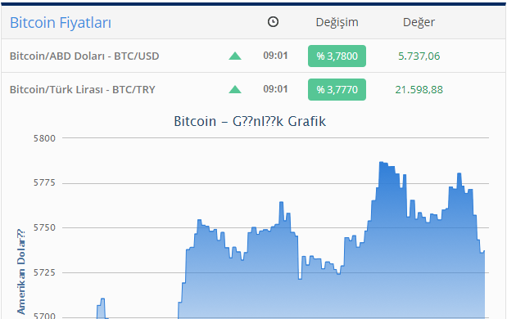This screenshot has width=507, height=319.
Task: Open Bitcoin/Türk Lirası - BTC/TRY row link
Action: point(83,89)
